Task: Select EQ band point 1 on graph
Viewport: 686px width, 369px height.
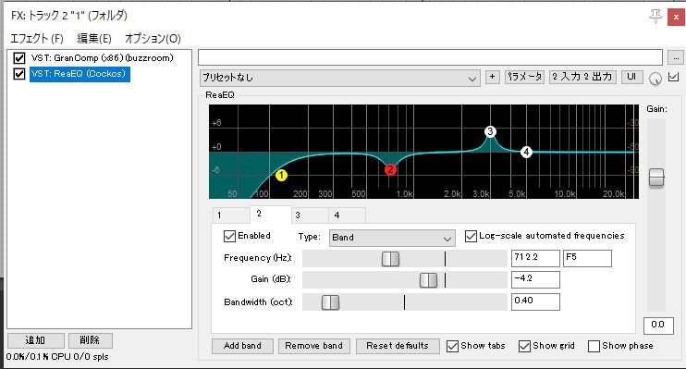Action: tap(281, 176)
